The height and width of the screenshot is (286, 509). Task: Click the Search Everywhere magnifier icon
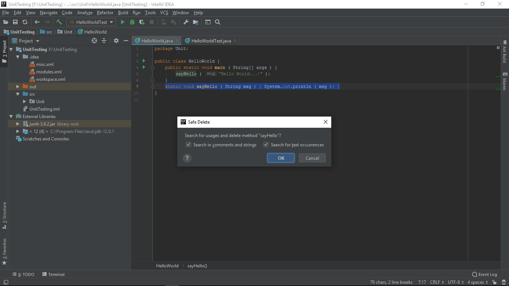click(x=218, y=22)
